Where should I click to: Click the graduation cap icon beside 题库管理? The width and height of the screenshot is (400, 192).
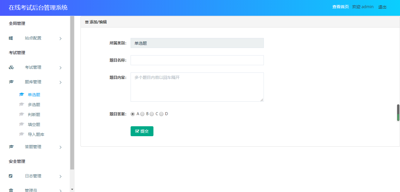pos(11,82)
